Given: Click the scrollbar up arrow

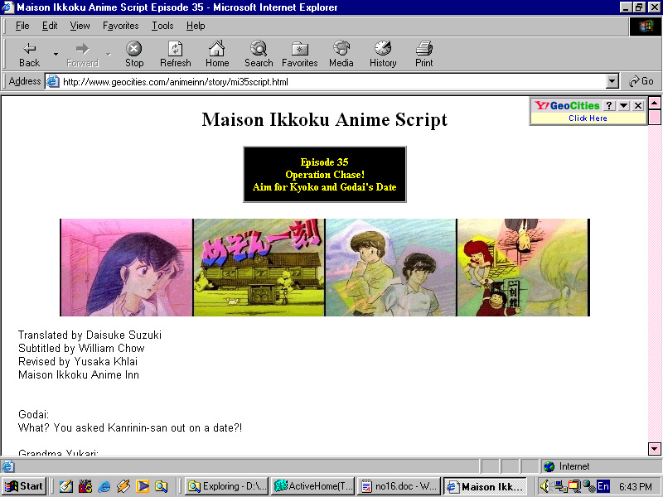Looking at the screenshot, I should (x=654, y=103).
